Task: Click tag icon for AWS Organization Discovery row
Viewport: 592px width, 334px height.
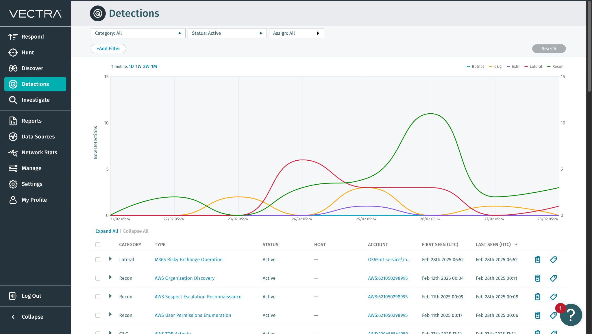Action: [x=553, y=278]
